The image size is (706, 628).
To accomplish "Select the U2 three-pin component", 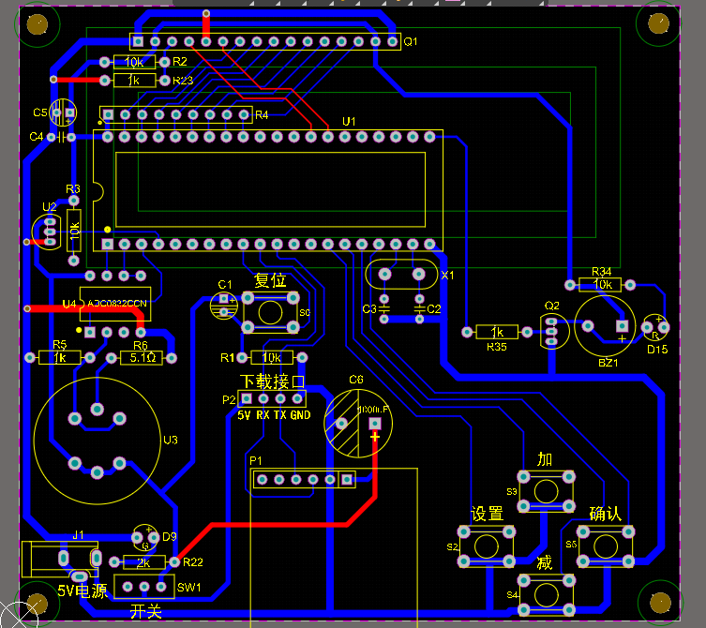I will coord(47,232).
